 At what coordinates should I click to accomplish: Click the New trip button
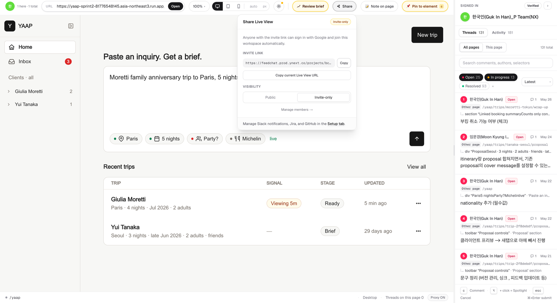pyautogui.click(x=427, y=35)
